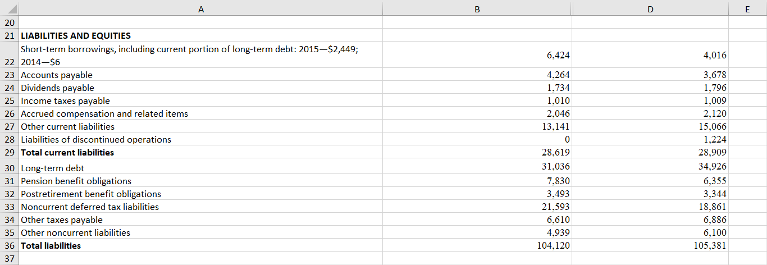Click the value 6,610 in column B
The width and height of the screenshot is (767, 265).
[558, 220]
